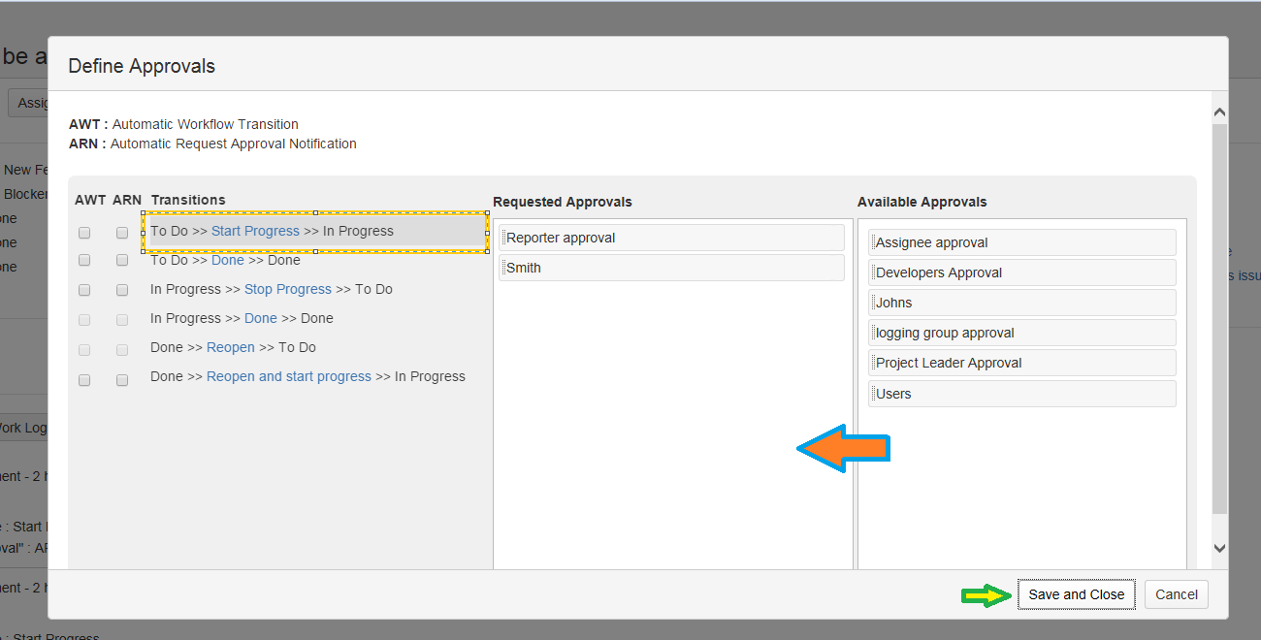1261x640 pixels.
Task: Click the Reopen and start progress link
Action: click(x=288, y=376)
